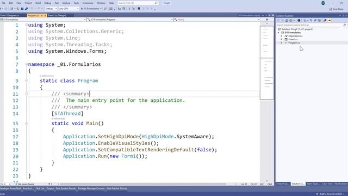
Task: Click the uncomment selection toolbar icon
Action: [x=133, y=9]
